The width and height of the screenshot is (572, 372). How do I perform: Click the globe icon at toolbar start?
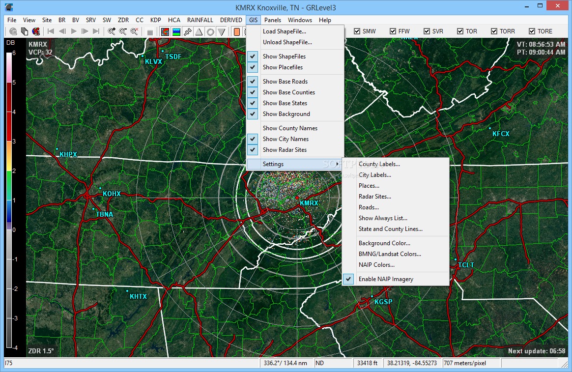click(x=13, y=31)
